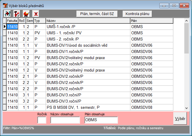Click the scrollbar up arrow of the table
This screenshot has height=136, width=192.
click(x=186, y=21)
